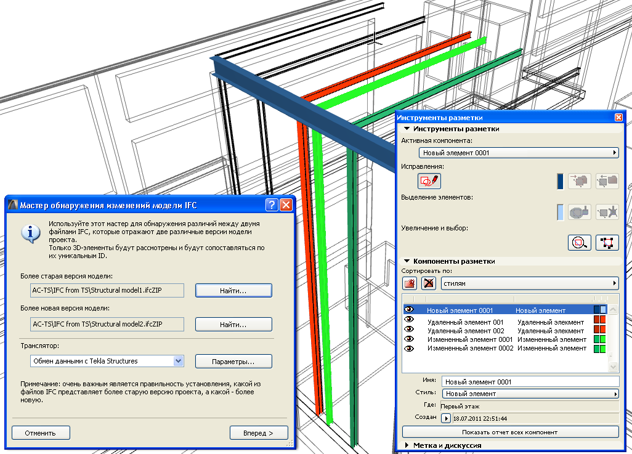The width and height of the screenshot is (632, 454).
Task: Click the Первый этаж location value
Action: (460, 407)
